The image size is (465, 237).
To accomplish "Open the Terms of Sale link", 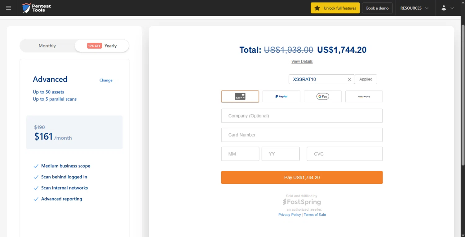I will tap(315, 215).
